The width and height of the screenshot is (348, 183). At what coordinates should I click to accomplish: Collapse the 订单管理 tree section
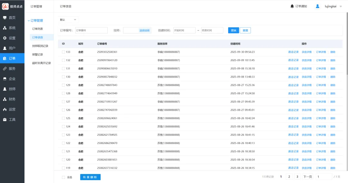pyautogui.click(x=29, y=21)
